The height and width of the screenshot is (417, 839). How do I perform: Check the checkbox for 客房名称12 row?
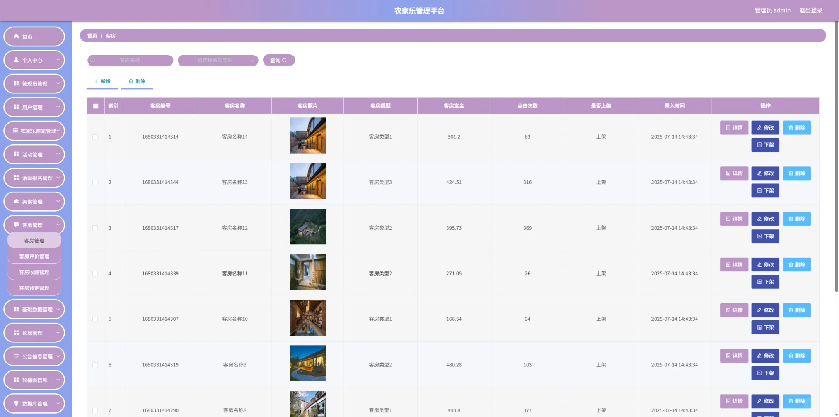pyautogui.click(x=95, y=228)
